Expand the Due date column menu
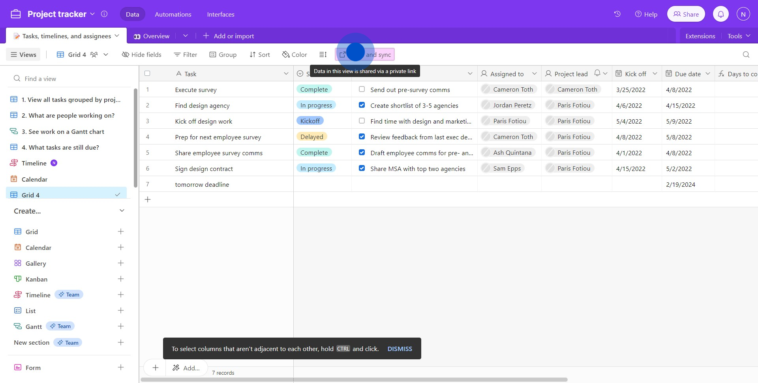Image resolution: width=758 pixels, height=383 pixels. pyautogui.click(x=708, y=73)
